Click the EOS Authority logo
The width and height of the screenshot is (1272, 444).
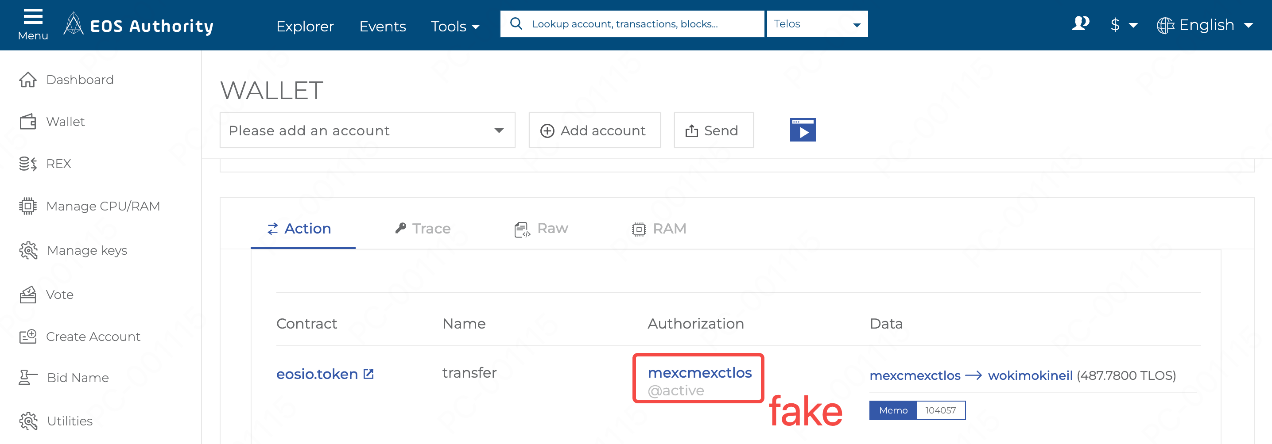pyautogui.click(x=139, y=25)
